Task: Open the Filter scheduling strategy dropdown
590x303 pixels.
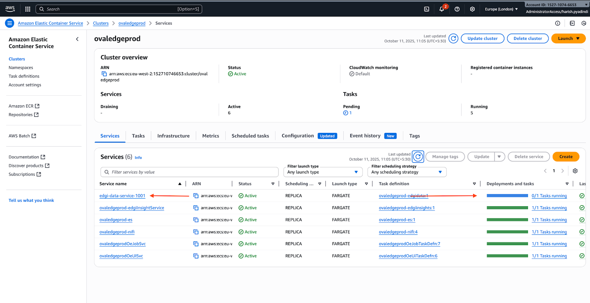Action: coord(406,172)
